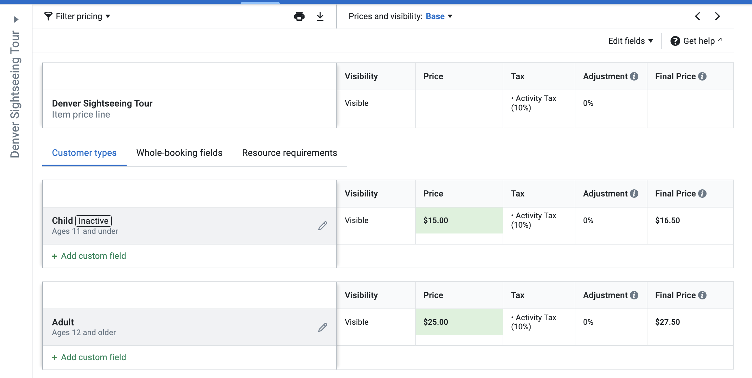Click the empty price cell for item line
This screenshot has width=752, height=378.
pyautogui.click(x=459, y=109)
